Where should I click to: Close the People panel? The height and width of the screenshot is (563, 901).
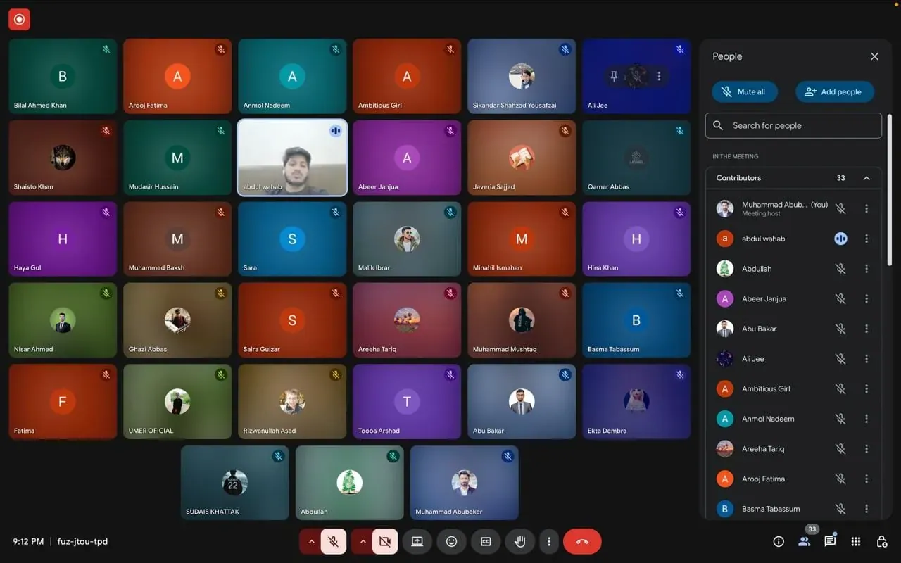874,56
